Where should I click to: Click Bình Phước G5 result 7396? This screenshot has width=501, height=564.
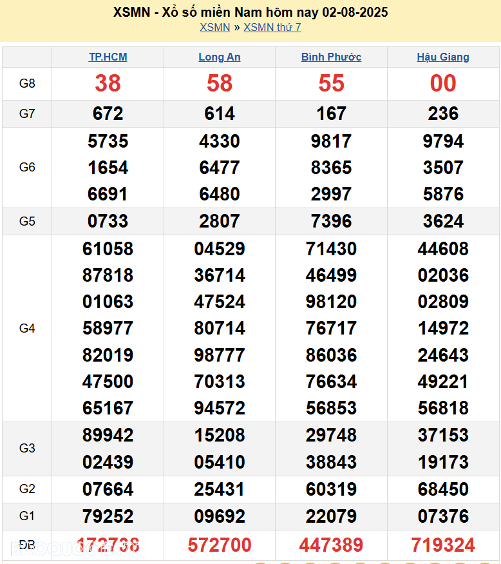point(331,221)
